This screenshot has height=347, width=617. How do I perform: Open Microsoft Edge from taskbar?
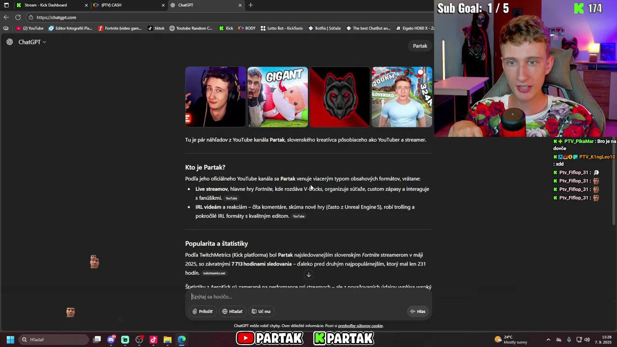tap(182, 340)
